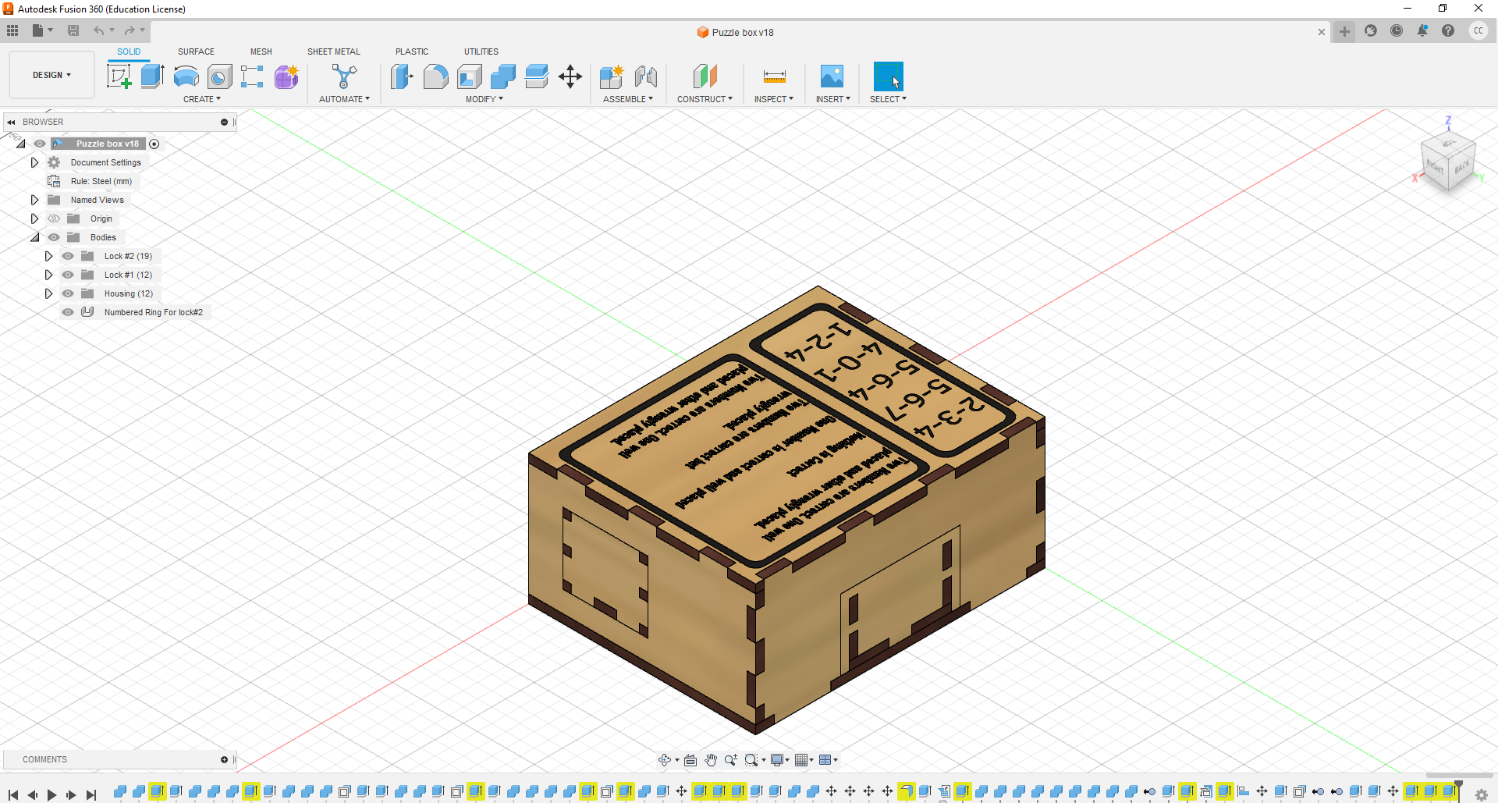
Task: Click the ASSEMBLE menu button
Action: [629, 99]
